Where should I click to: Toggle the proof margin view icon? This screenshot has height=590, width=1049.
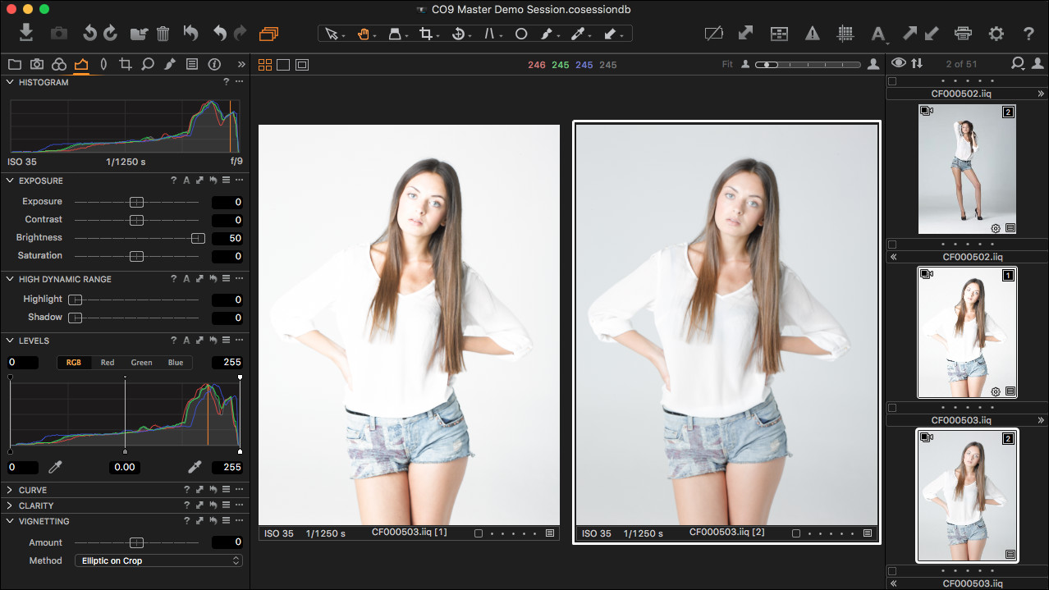click(303, 65)
